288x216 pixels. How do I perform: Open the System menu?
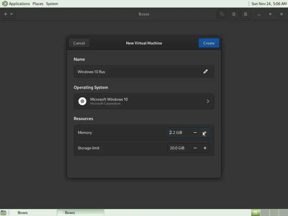pyautogui.click(x=52, y=4)
